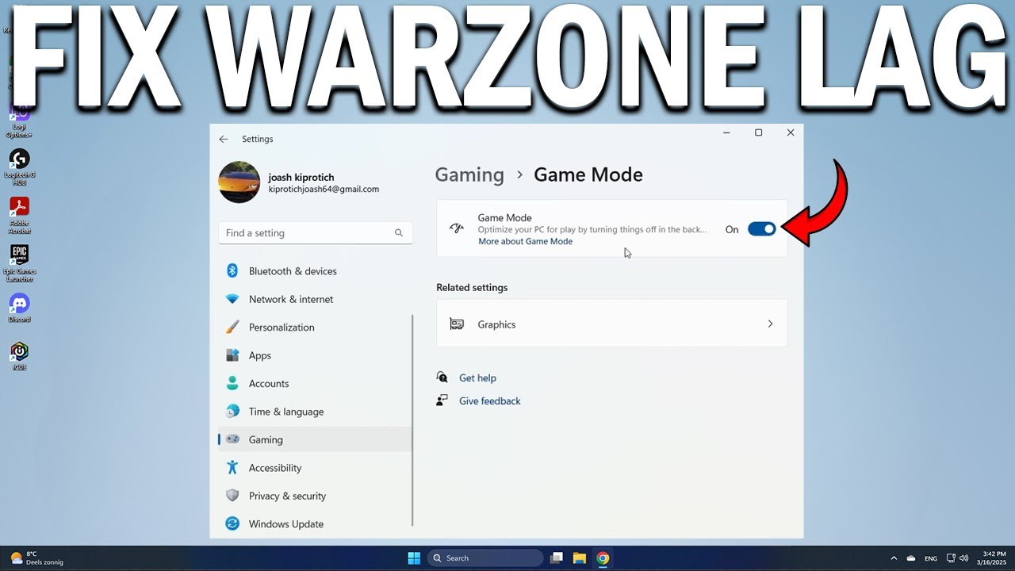Open the weather widget on taskbar
Image resolution: width=1015 pixels, height=571 pixels.
pos(36,558)
